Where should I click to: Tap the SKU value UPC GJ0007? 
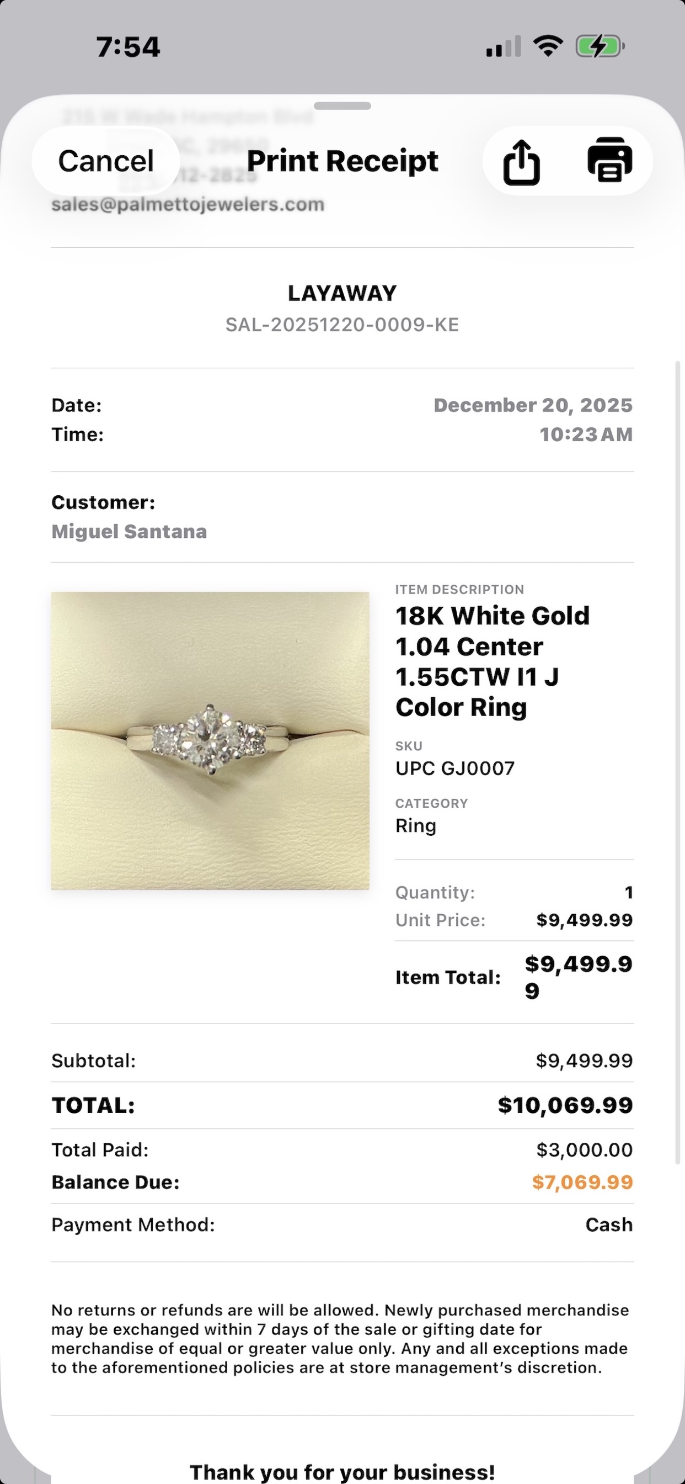tap(455, 768)
